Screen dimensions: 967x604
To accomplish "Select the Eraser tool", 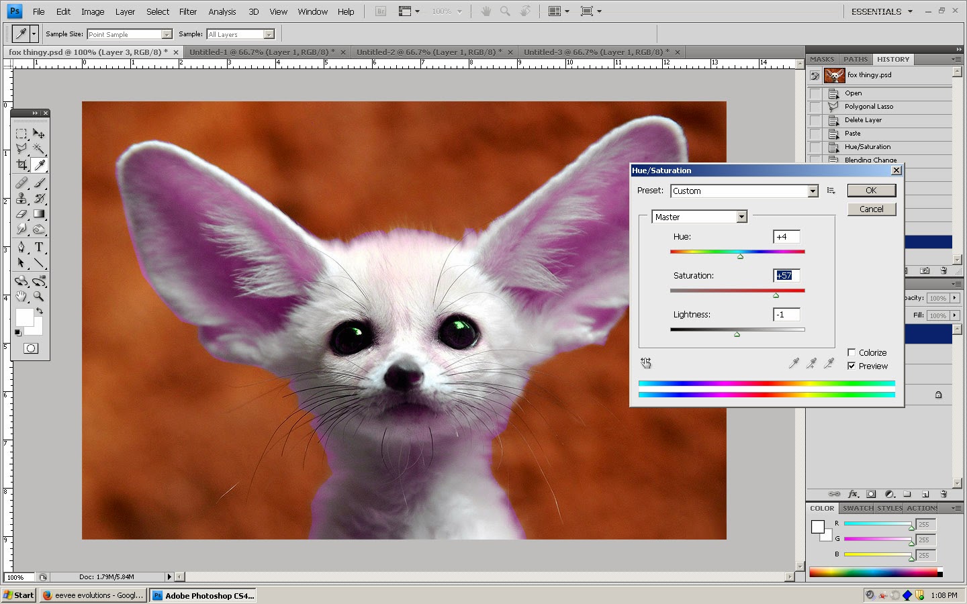I will [21, 214].
